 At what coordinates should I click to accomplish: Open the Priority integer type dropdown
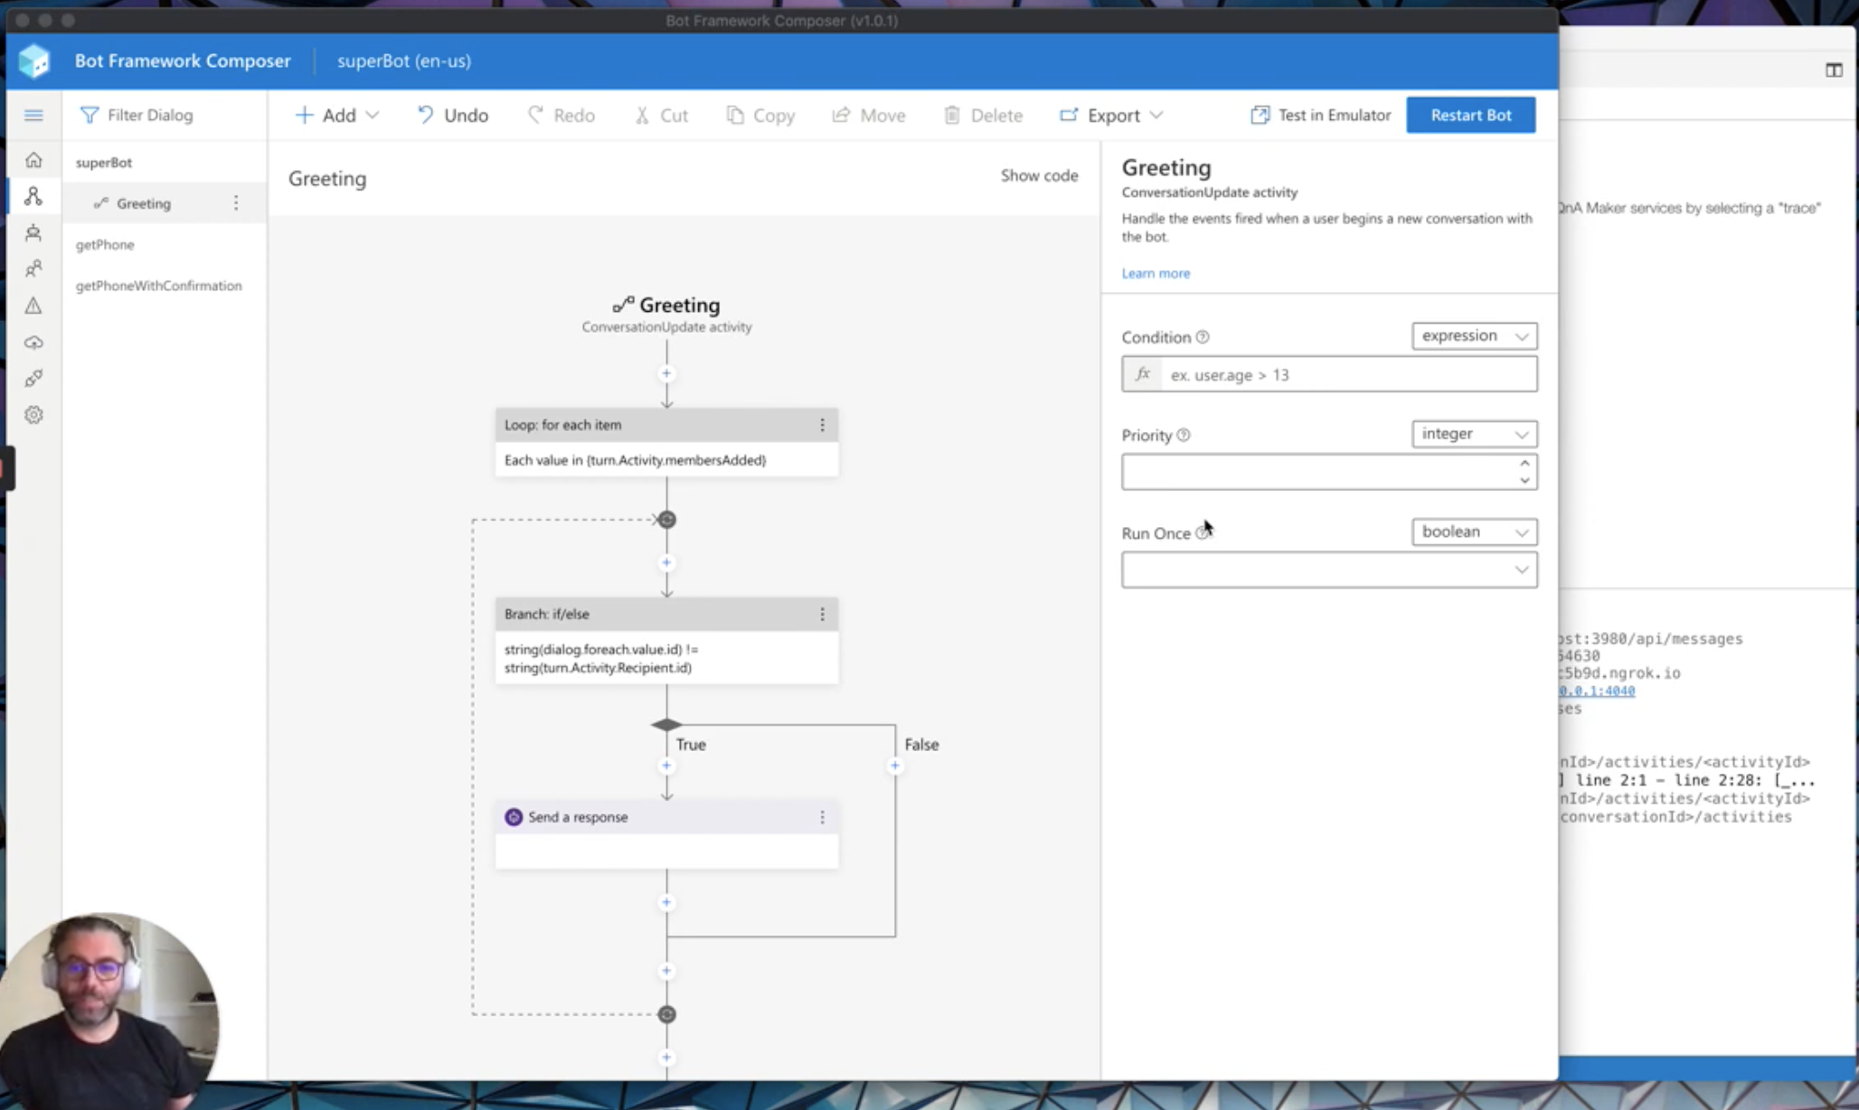click(1474, 434)
